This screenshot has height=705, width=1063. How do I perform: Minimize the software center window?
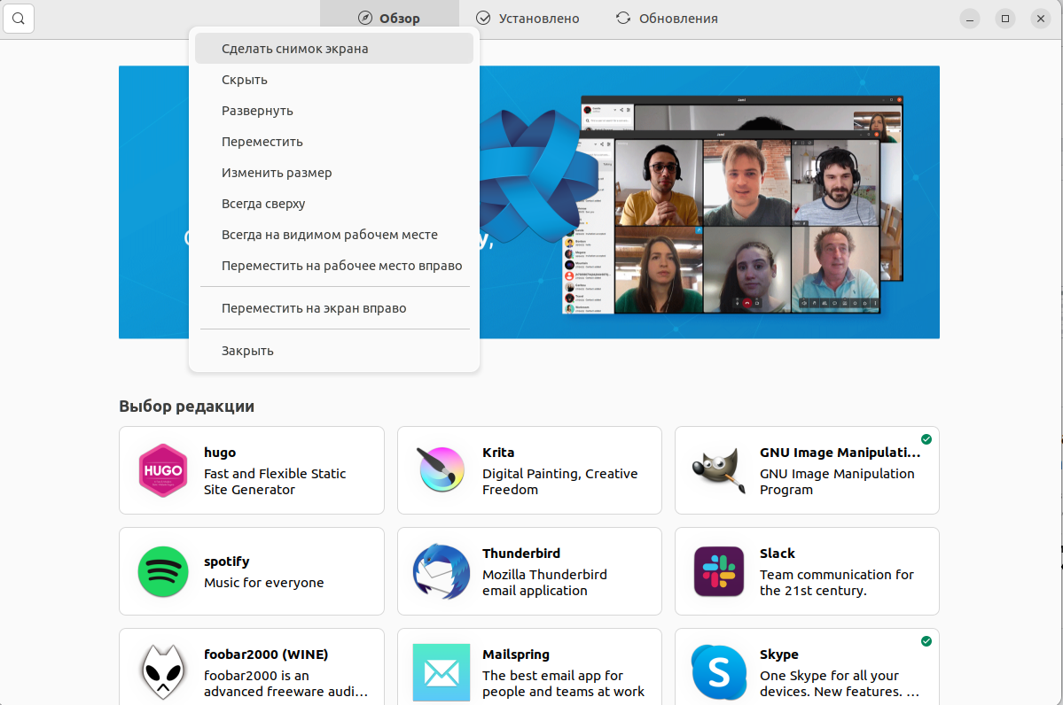click(970, 19)
